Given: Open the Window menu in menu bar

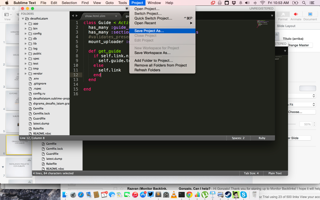Looking at the screenshot, I should pos(154,3).
